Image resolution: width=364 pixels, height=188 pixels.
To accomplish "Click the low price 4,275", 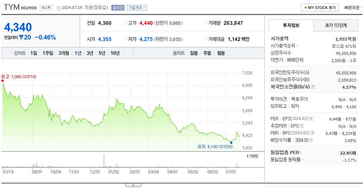I will 146,39.
